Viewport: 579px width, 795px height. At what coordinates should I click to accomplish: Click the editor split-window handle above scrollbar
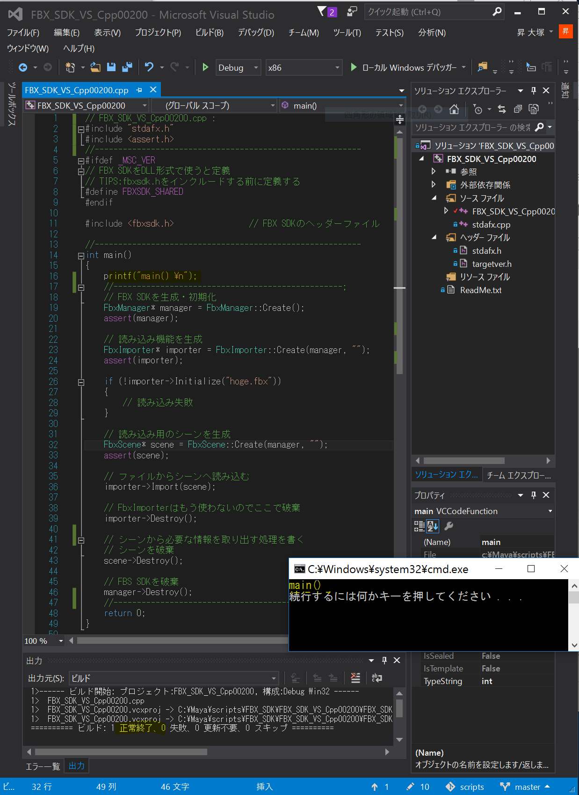coord(400,120)
